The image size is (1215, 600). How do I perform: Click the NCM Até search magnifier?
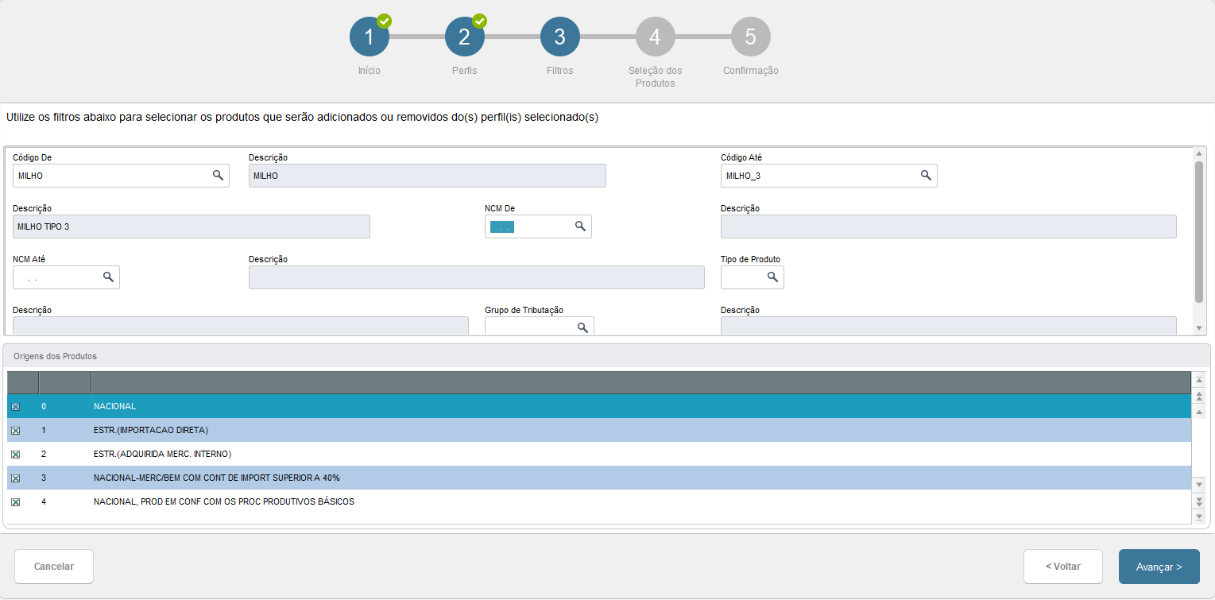[x=108, y=277]
